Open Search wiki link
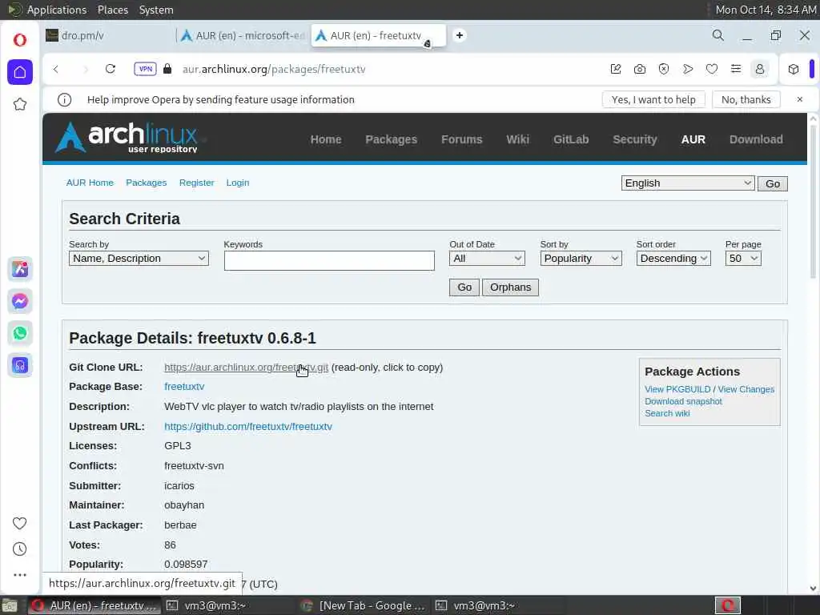Viewport: 820px width, 615px height. (667, 413)
